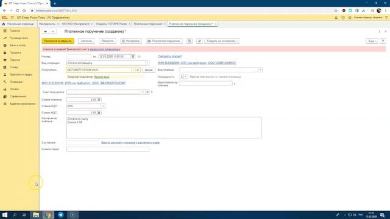The image size is (390, 219).
Task: Click the yellow "Провести и закрыть" button
Action: point(58,41)
